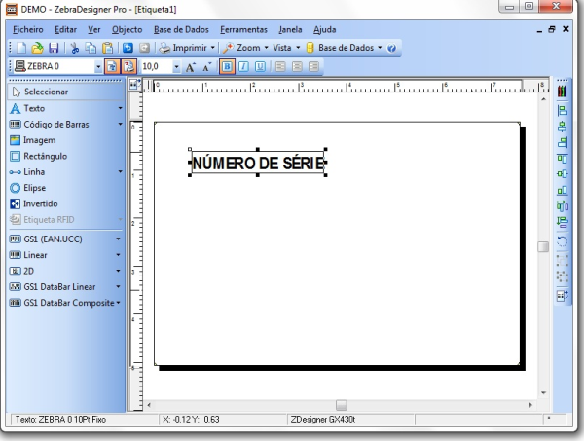Open the Ficheiro menu
The image size is (584, 441).
28,30
